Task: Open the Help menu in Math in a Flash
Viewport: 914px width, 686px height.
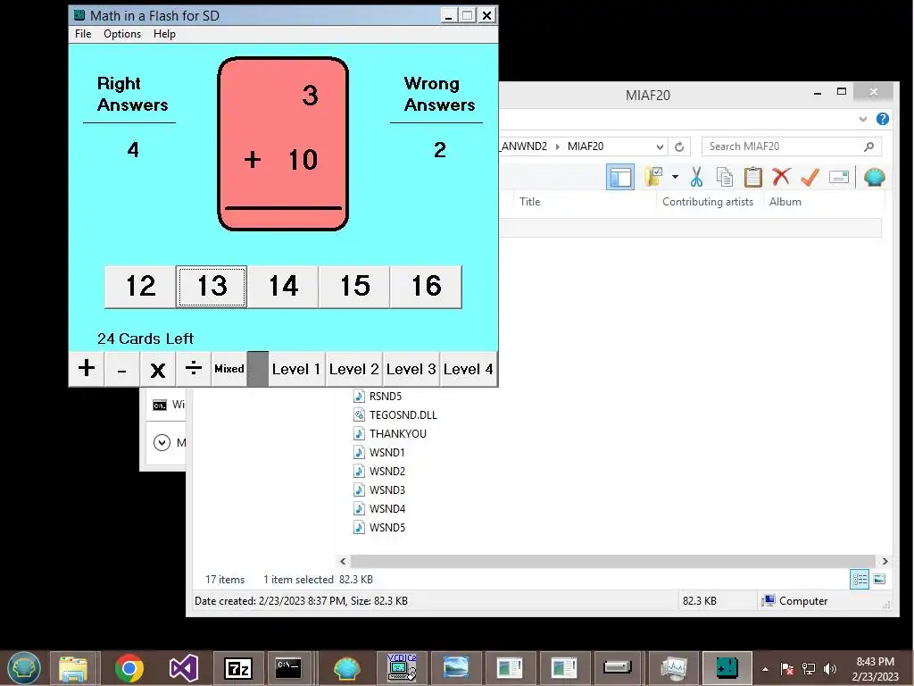Action: [164, 34]
